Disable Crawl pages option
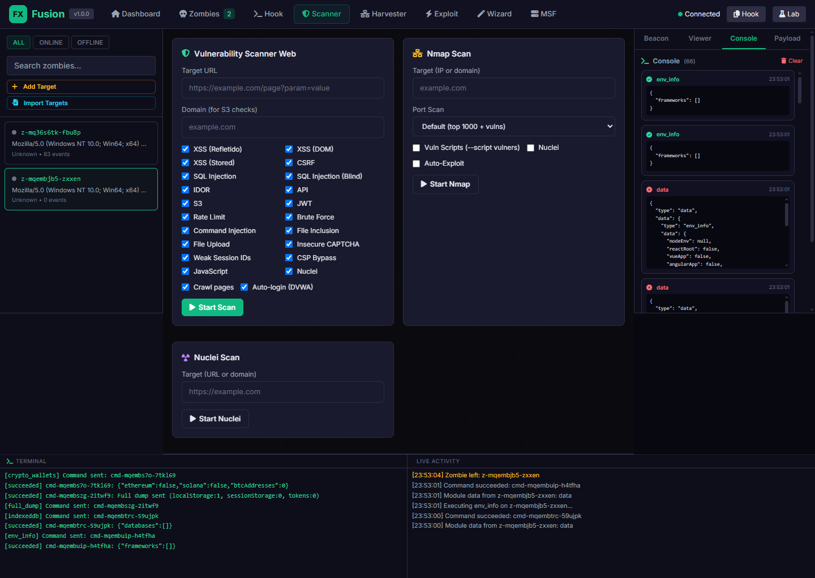Image resolution: width=815 pixels, height=578 pixels. [185, 287]
